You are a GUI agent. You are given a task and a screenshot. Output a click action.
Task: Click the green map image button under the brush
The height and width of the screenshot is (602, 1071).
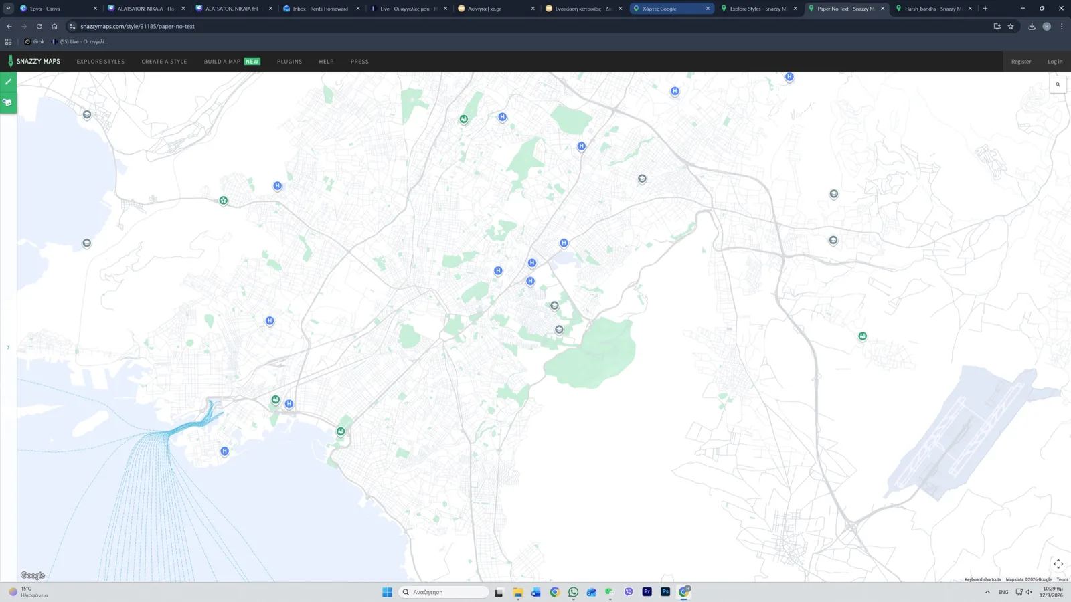tap(8, 102)
